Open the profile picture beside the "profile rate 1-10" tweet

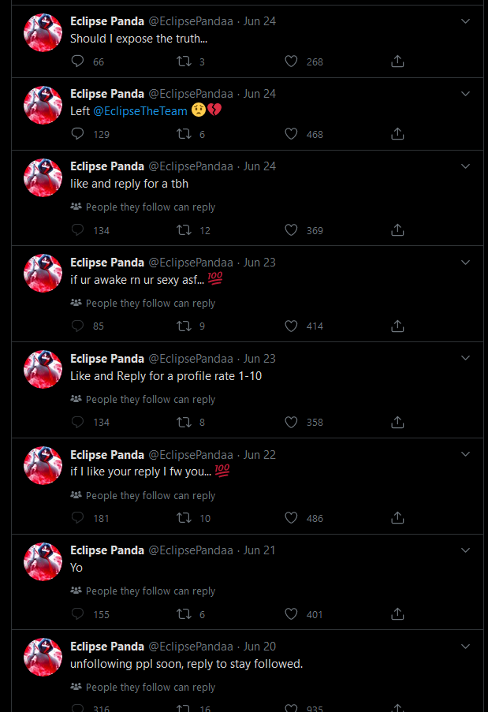[43, 370]
